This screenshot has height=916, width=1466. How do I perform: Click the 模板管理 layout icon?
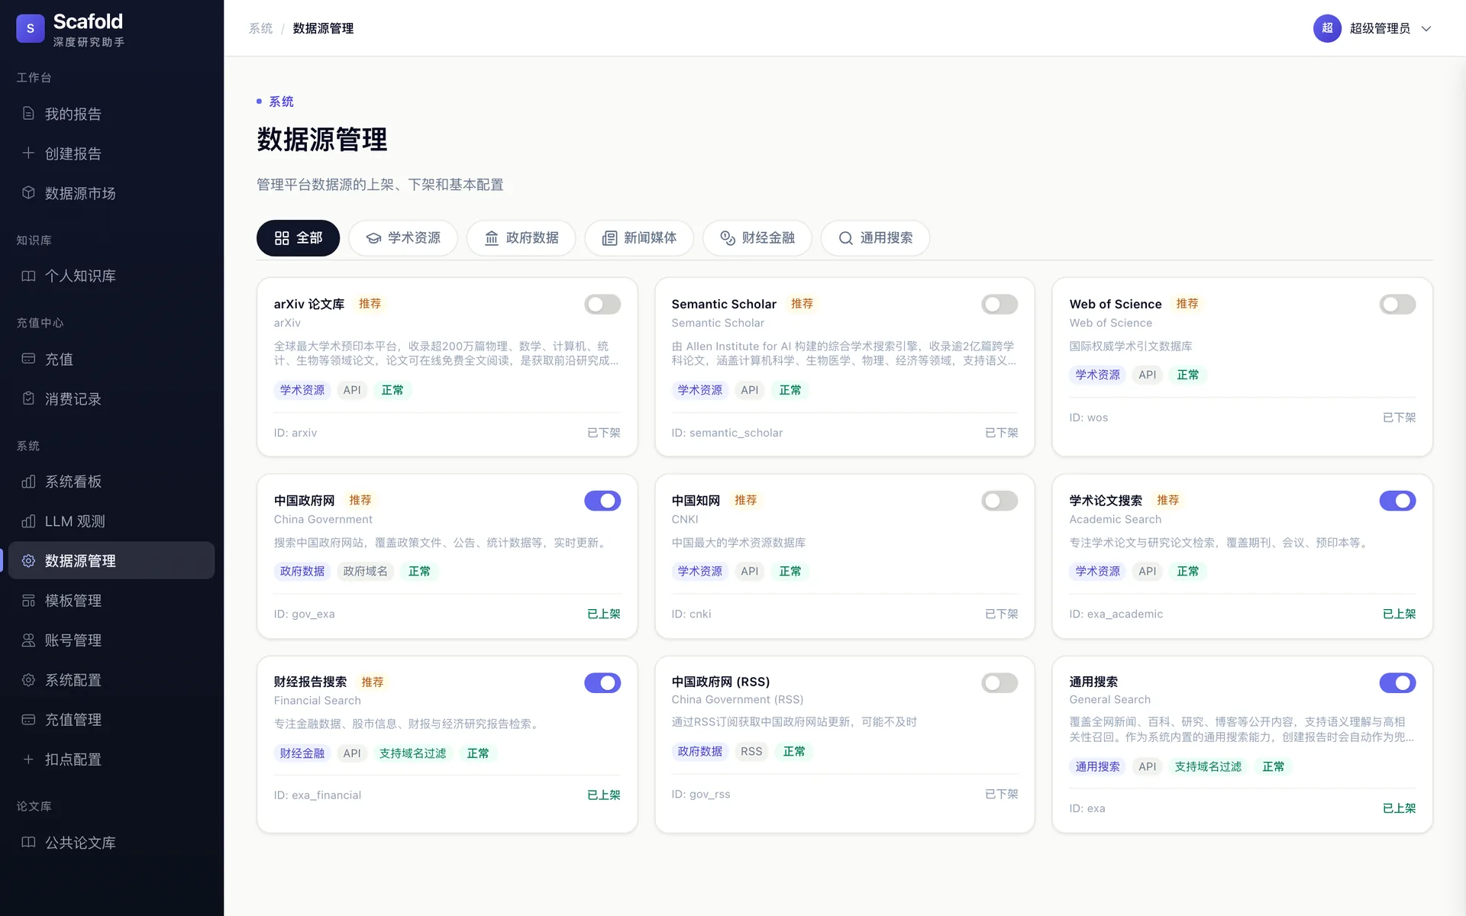tap(28, 601)
